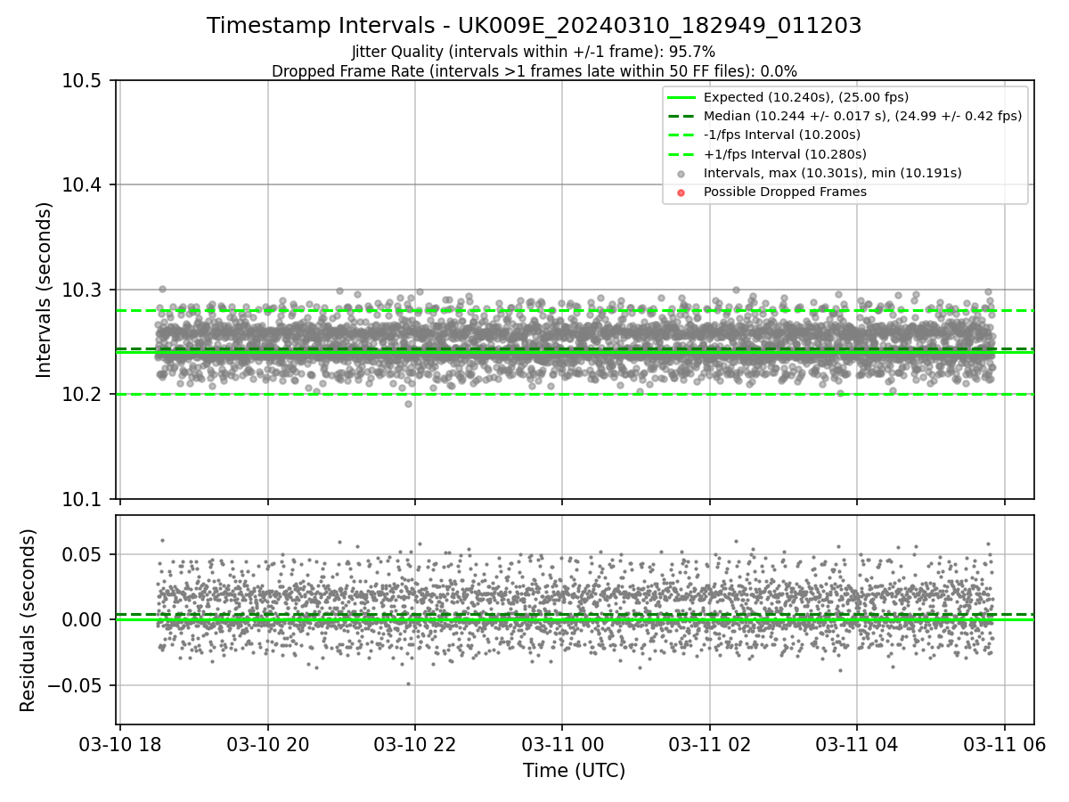Click the lowest outlier interval point near 10.19
Viewport: 1069px width, 802px height.
(408, 404)
